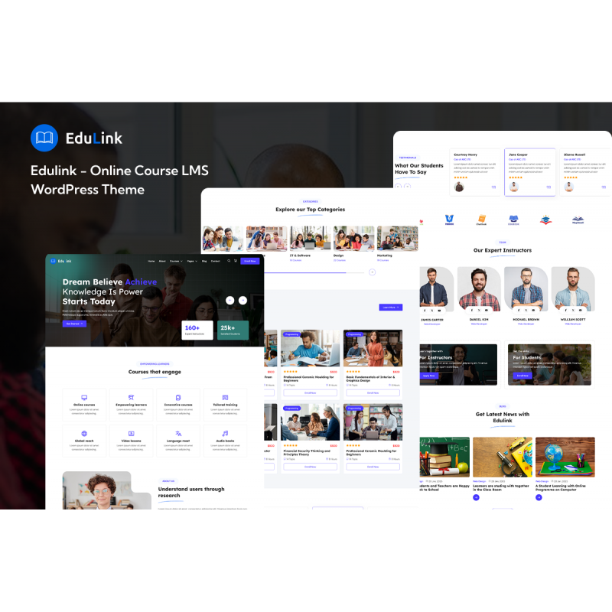612x612 pixels.
Task: Click arrow button under Student Learning Online post
Action: 539,497
